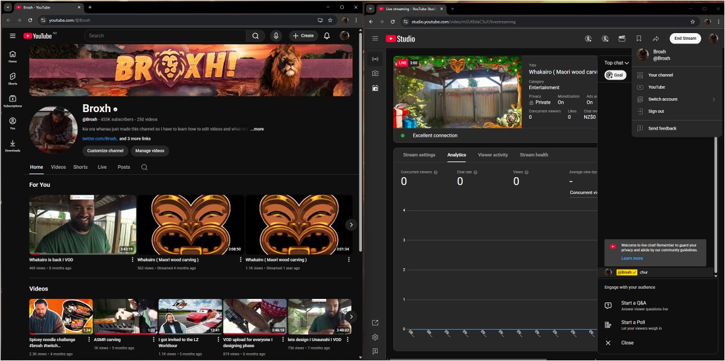Open left Chrome tab search dropdown
The height and width of the screenshot is (361, 725).
(x=8, y=7)
